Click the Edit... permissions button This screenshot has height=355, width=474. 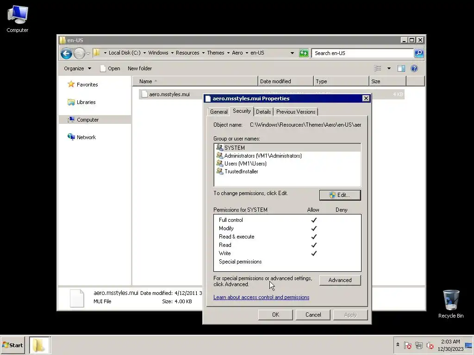pyautogui.click(x=340, y=195)
